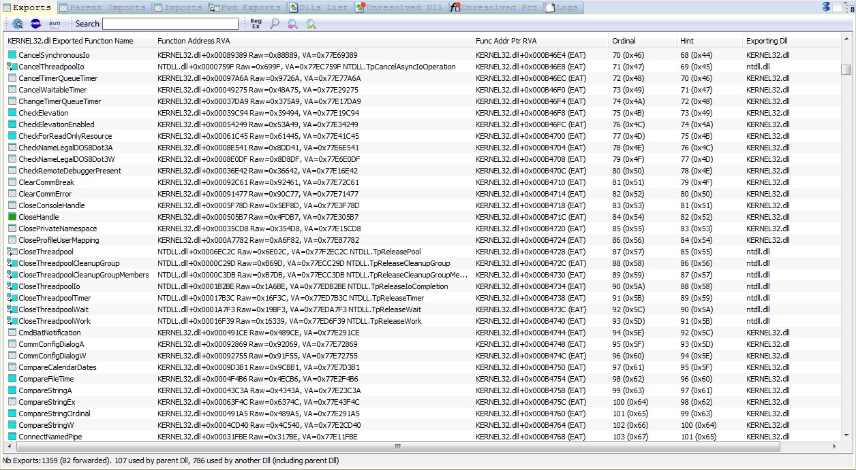The image size is (856, 470).
Task: Click the gray icon beside CmdBatNotification
Action: point(12,333)
